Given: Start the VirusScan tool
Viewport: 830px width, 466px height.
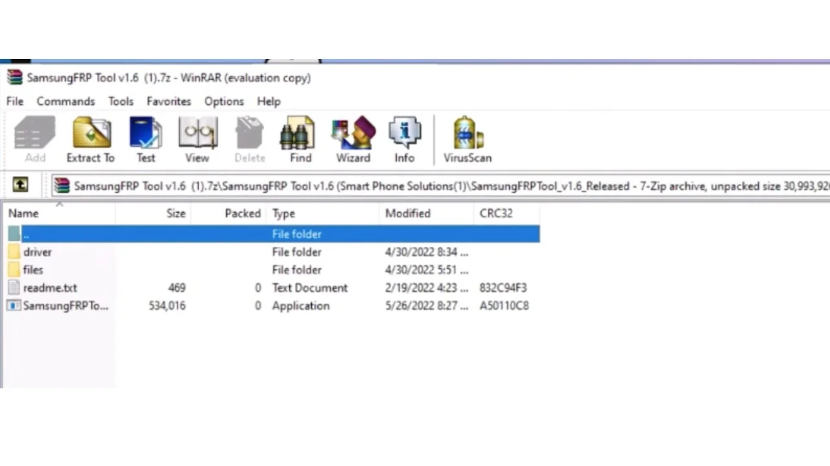Looking at the screenshot, I should coord(468,139).
